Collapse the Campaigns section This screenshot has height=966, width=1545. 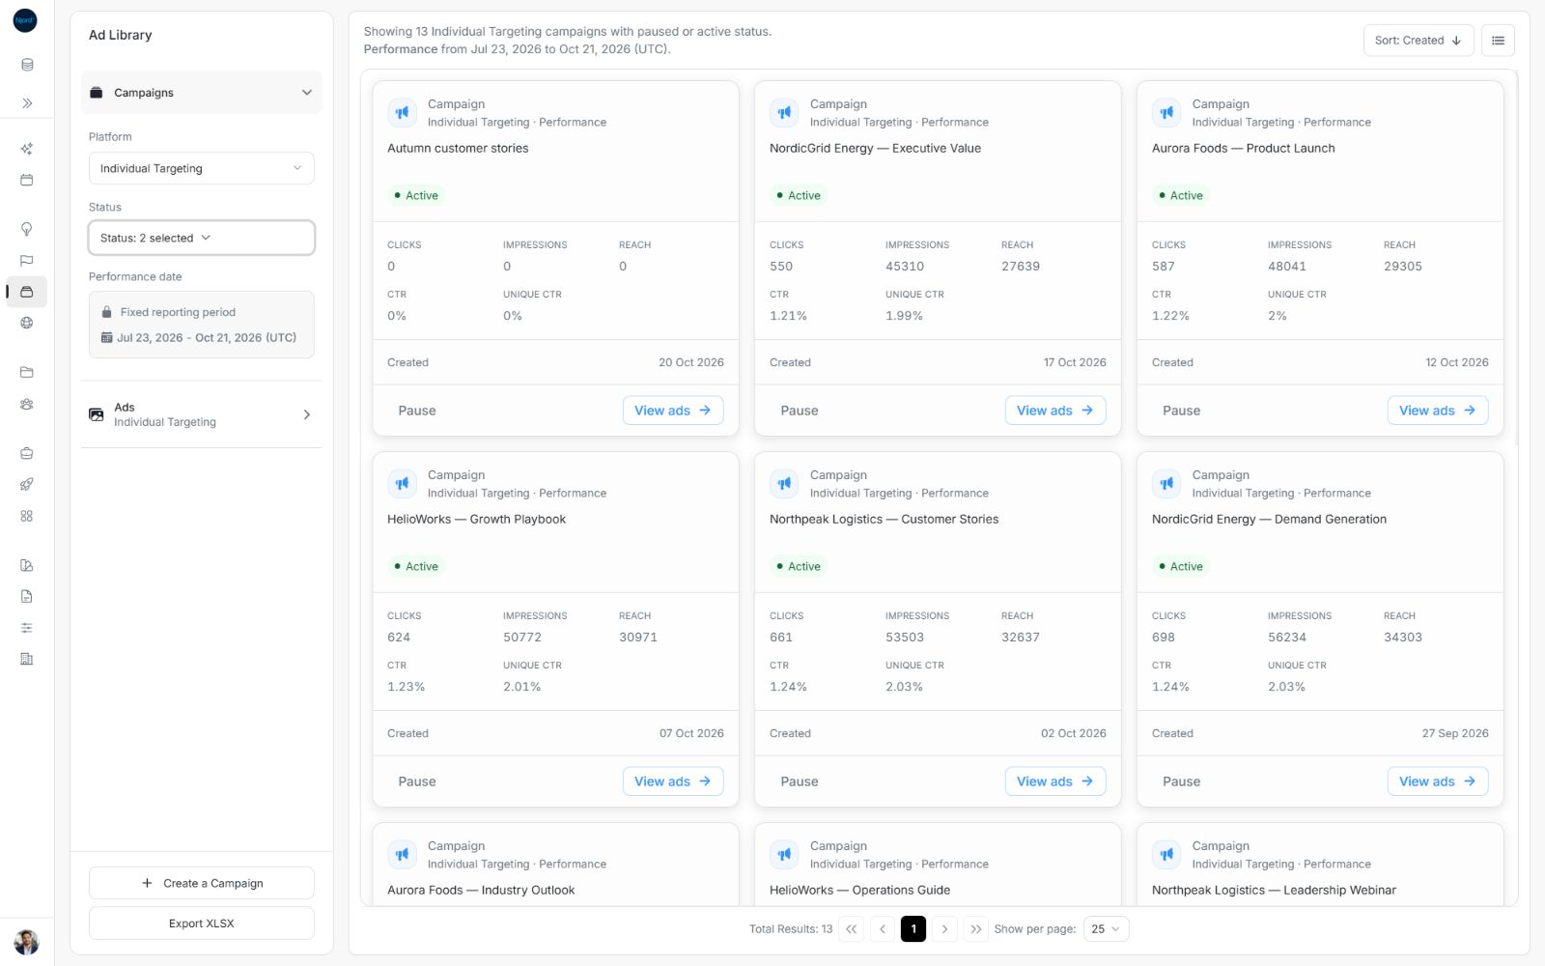(x=202, y=93)
